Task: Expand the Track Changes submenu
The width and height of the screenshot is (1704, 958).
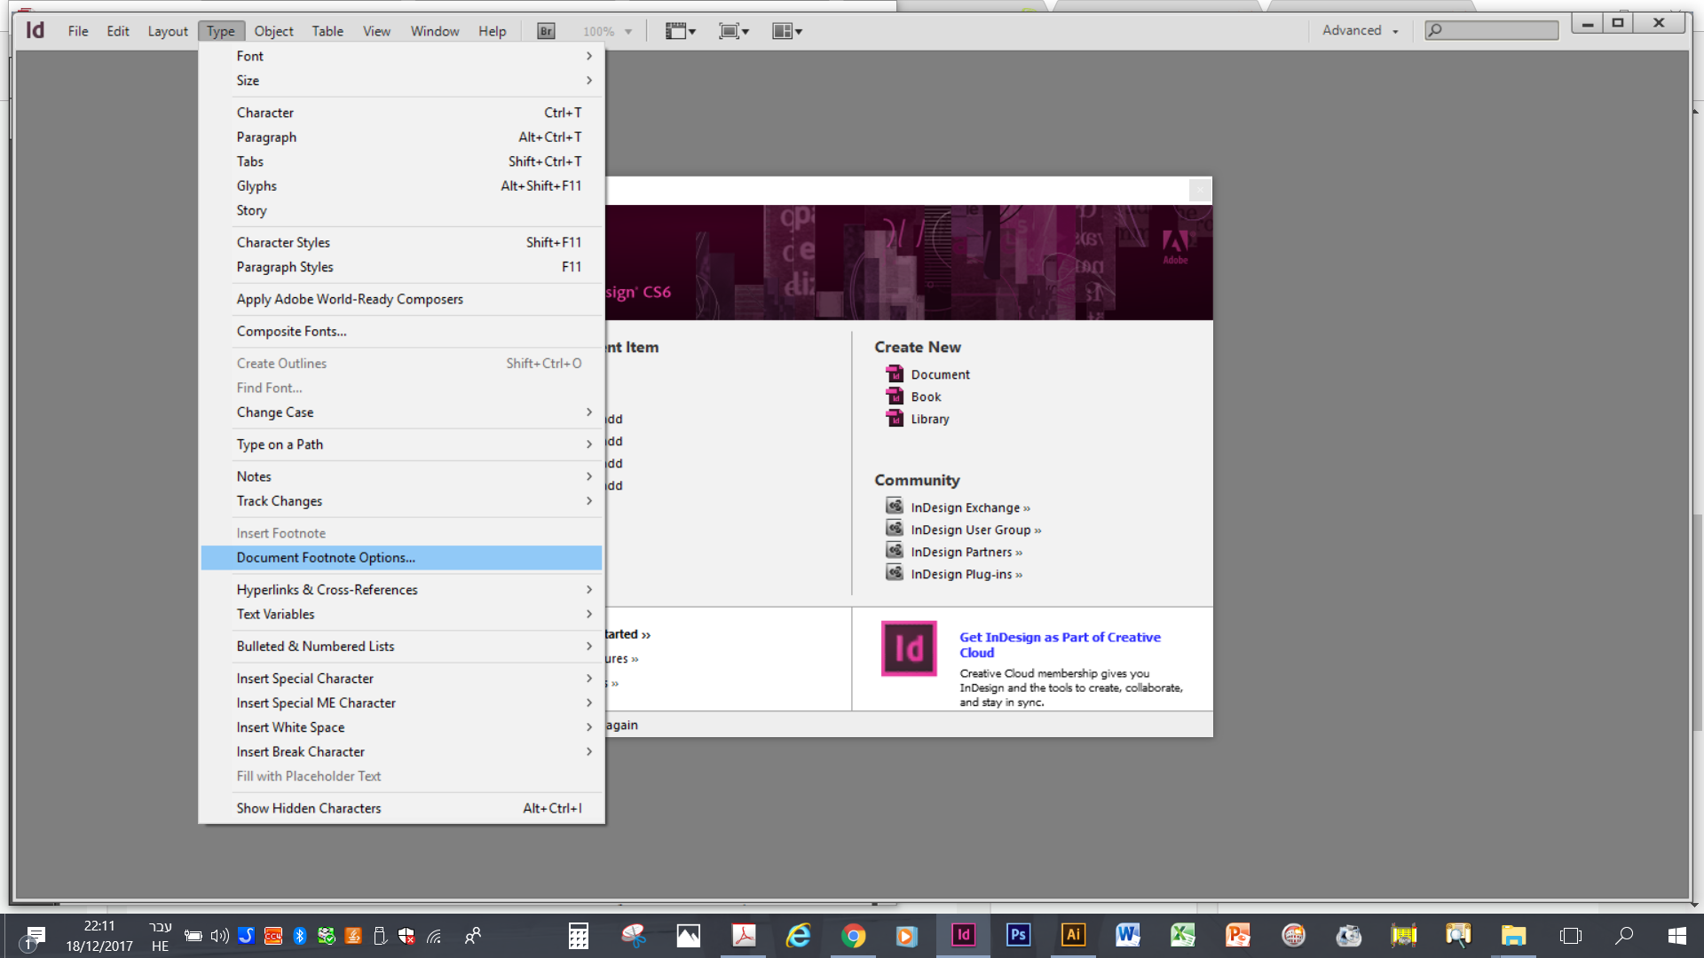Action: [401, 501]
